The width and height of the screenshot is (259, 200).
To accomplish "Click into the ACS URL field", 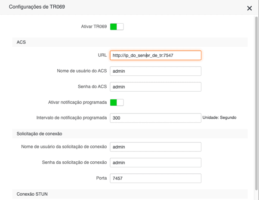I will pos(155,55).
